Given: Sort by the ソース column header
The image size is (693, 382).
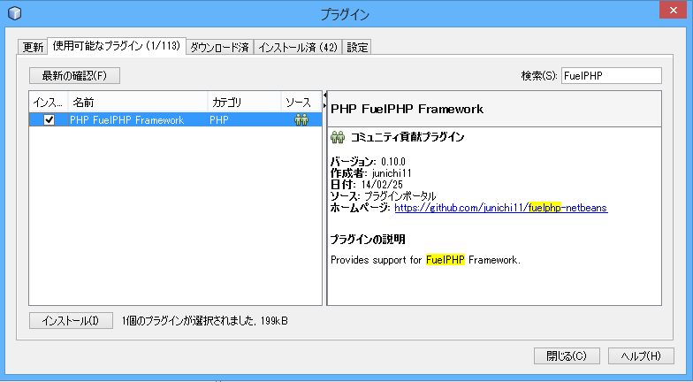Looking at the screenshot, I should click(x=301, y=103).
